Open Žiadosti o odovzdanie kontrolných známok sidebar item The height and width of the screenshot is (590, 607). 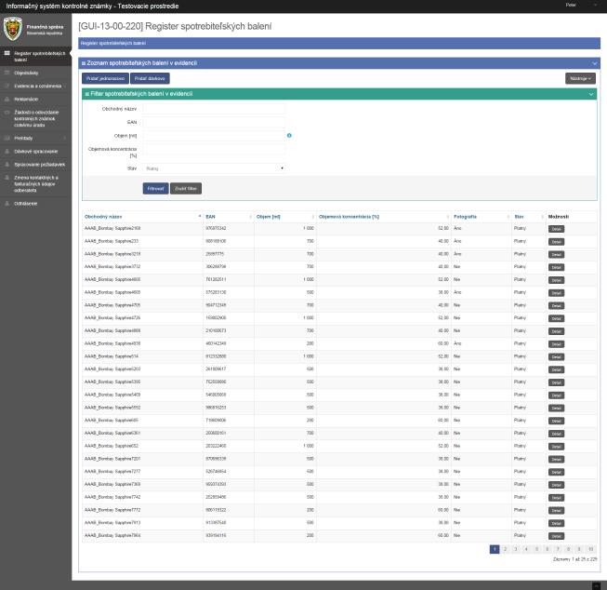point(35,118)
